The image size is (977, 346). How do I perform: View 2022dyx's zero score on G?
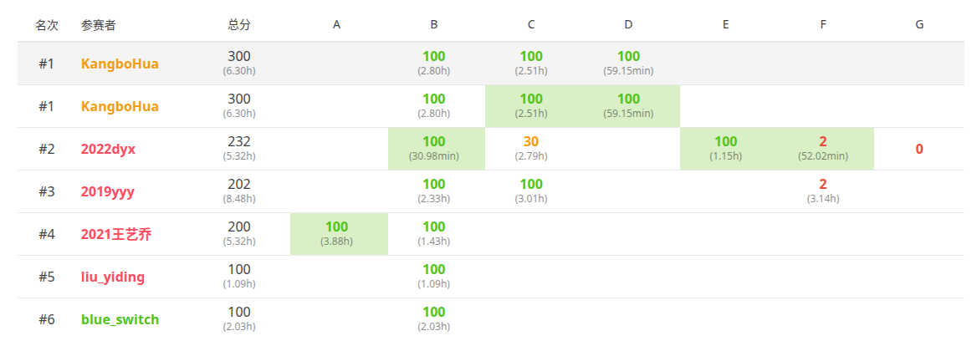point(919,149)
